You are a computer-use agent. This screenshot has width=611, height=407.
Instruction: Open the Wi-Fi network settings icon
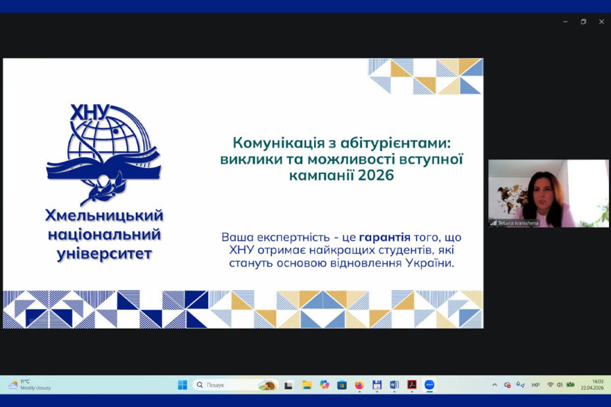[x=551, y=385]
